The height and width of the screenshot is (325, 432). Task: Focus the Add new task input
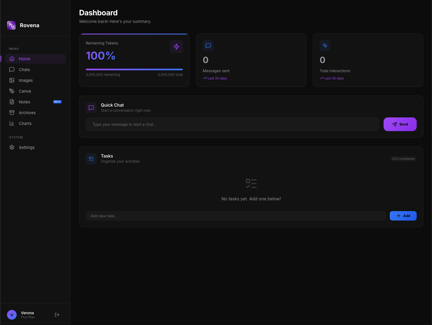[236, 216]
